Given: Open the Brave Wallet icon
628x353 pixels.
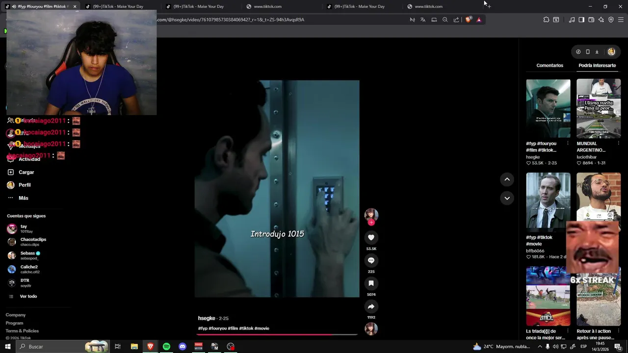Looking at the screenshot, I should point(591,20).
